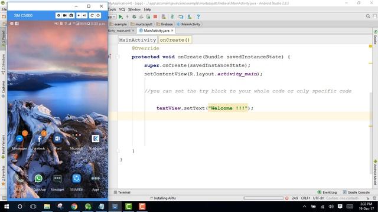Open the Android Model side panel
The height and width of the screenshot is (212, 378).
376,172
